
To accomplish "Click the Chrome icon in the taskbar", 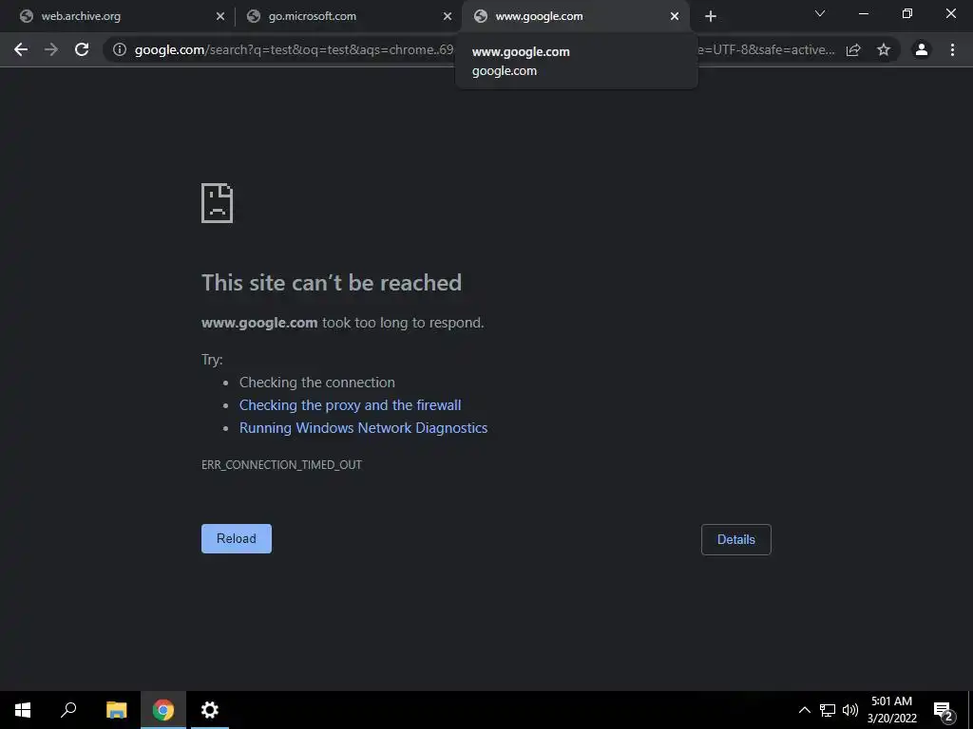I will [163, 710].
